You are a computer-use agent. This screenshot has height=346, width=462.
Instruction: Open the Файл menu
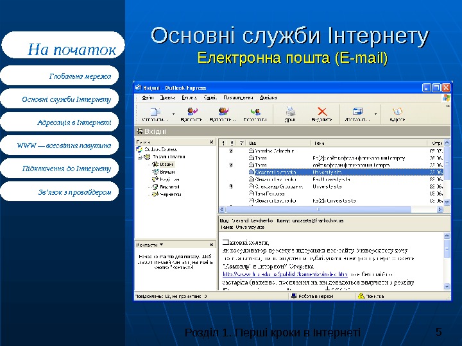(x=148, y=97)
